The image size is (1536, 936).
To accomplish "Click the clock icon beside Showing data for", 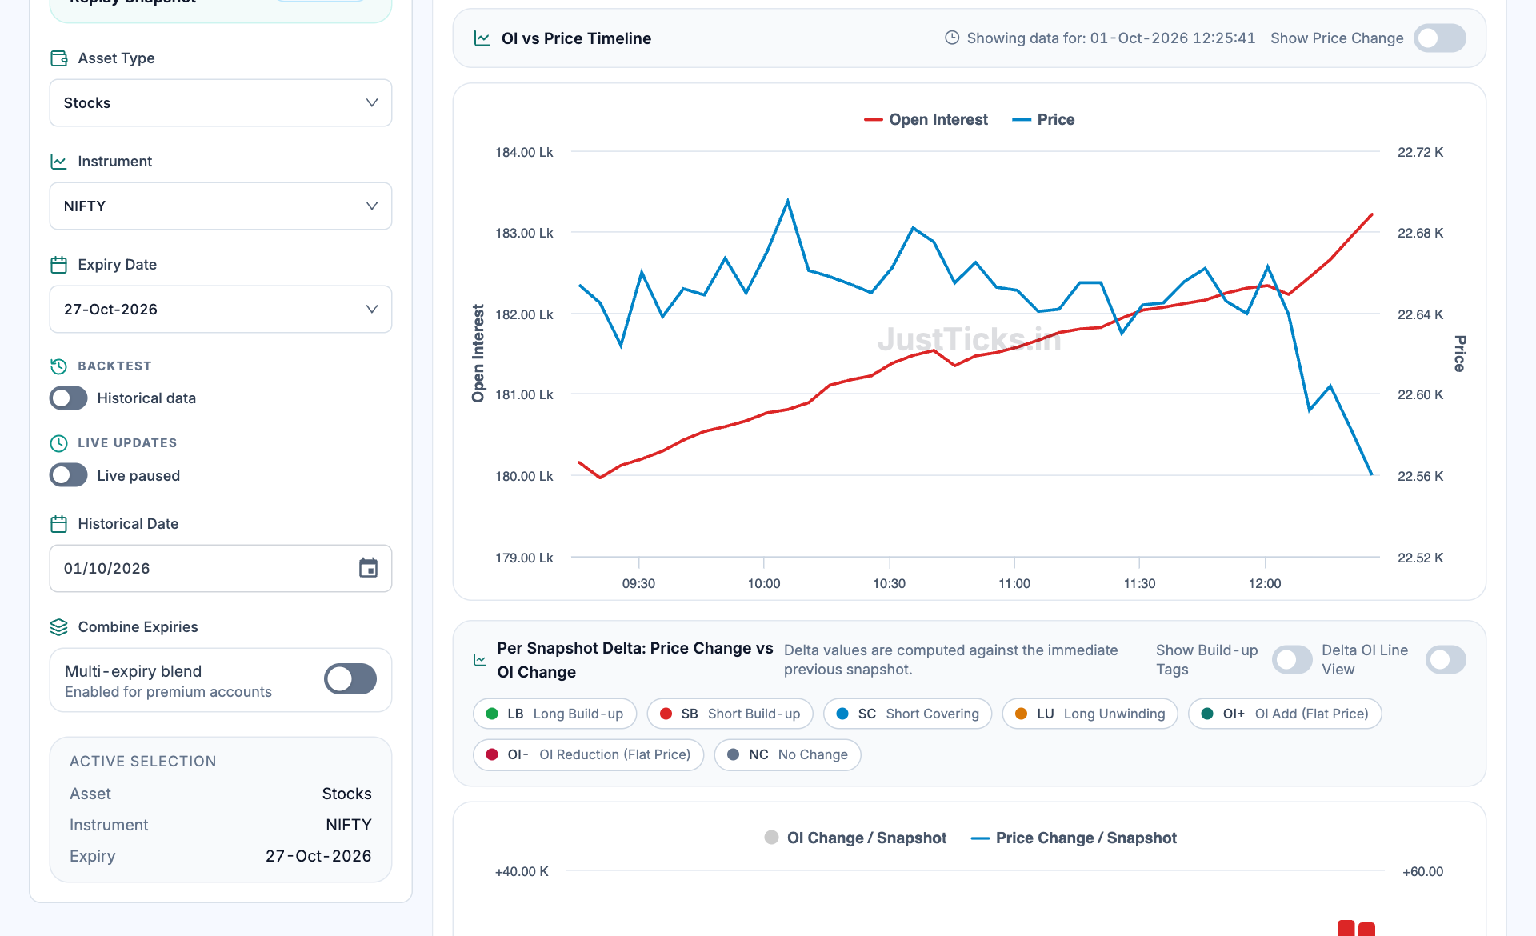I will click(x=952, y=38).
